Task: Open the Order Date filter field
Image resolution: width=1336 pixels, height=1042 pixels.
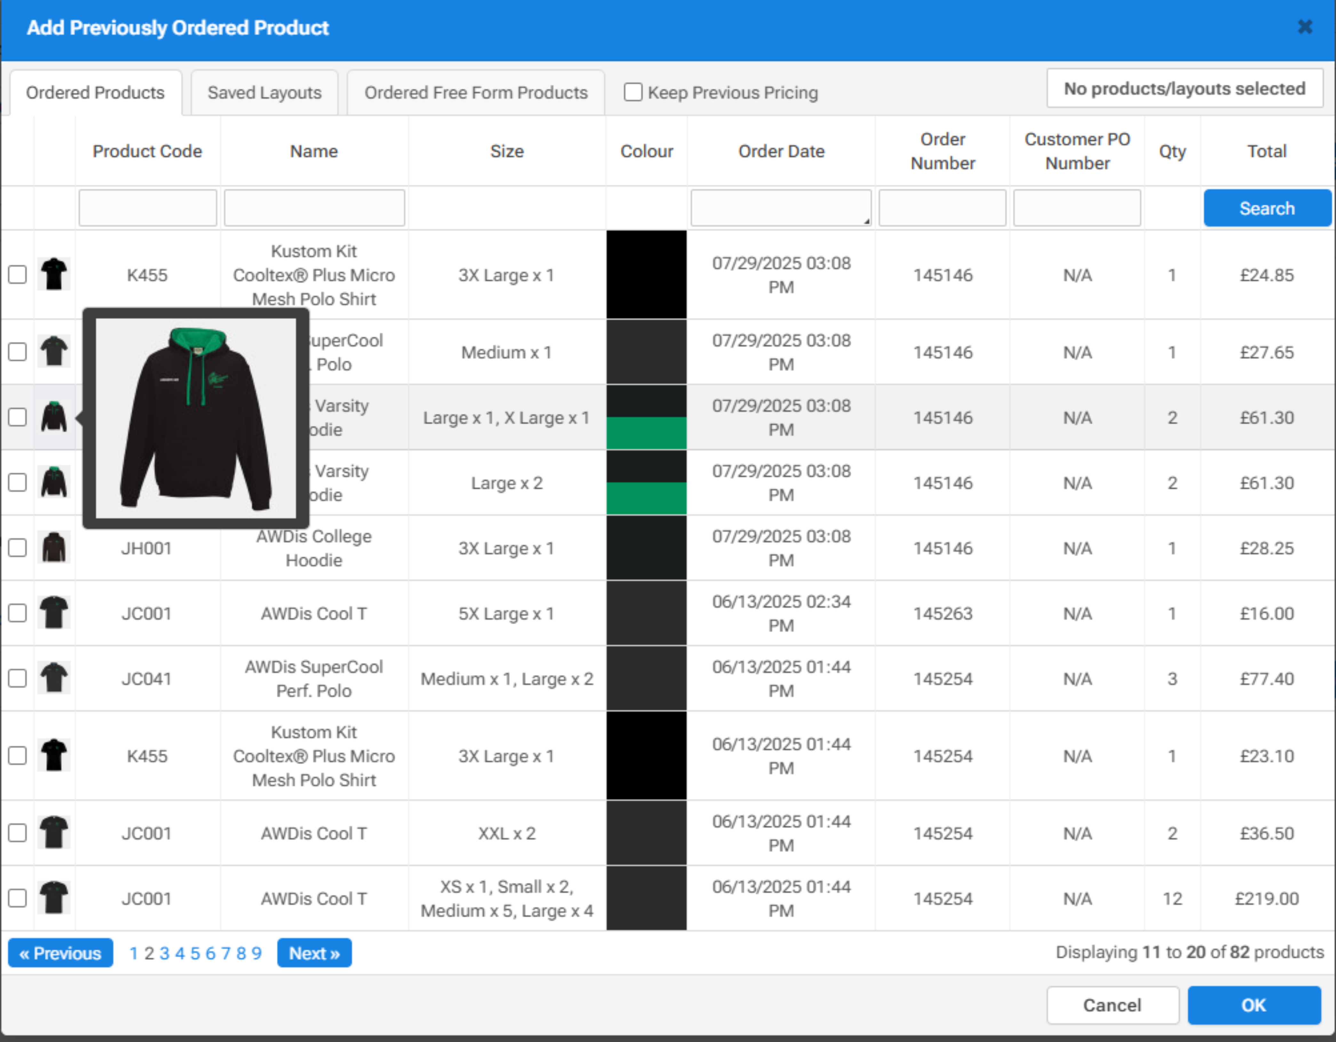Action: [780, 208]
